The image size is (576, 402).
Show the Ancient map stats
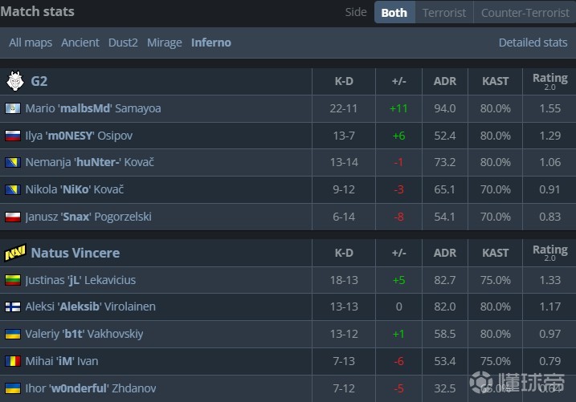[80, 43]
